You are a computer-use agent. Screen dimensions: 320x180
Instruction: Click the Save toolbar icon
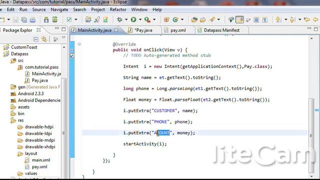(x=15, y=20)
